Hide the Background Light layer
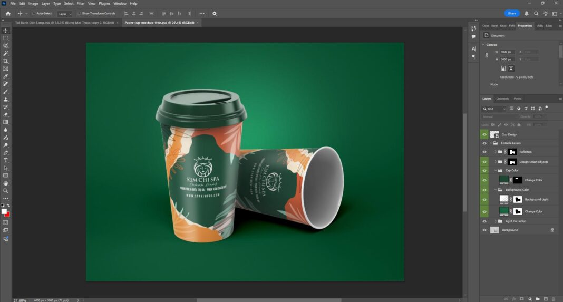The height and width of the screenshot is (302, 563). point(484,200)
